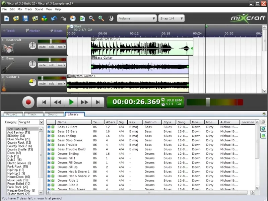Click the Undo arrow icon
The image size is (268, 201).
point(54,18)
